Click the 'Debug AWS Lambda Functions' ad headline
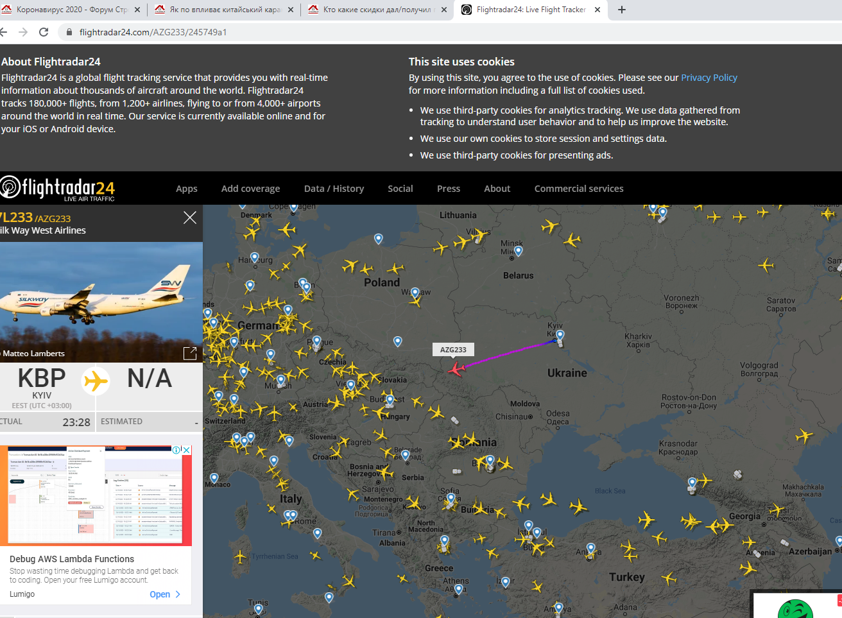This screenshot has height=618, width=842. click(72, 559)
